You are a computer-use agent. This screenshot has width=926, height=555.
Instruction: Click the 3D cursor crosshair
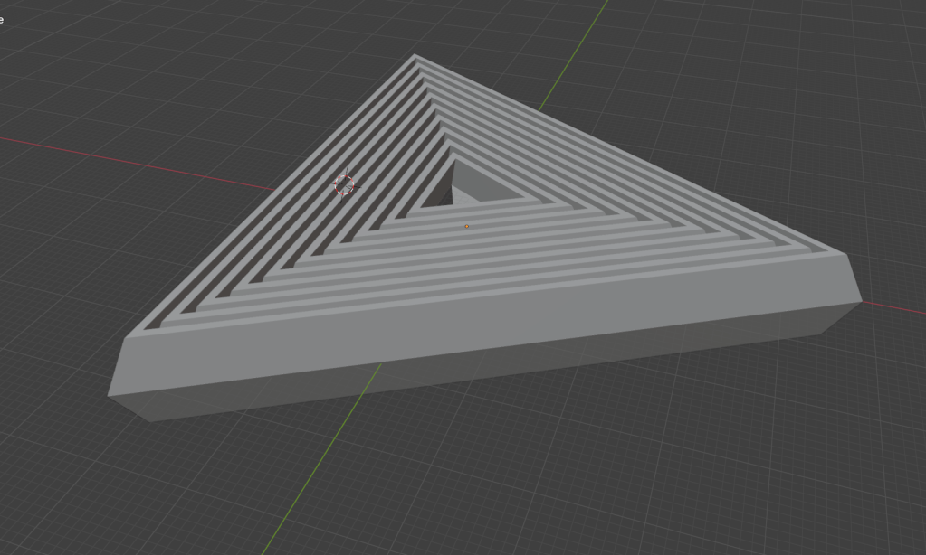pyautogui.click(x=345, y=185)
